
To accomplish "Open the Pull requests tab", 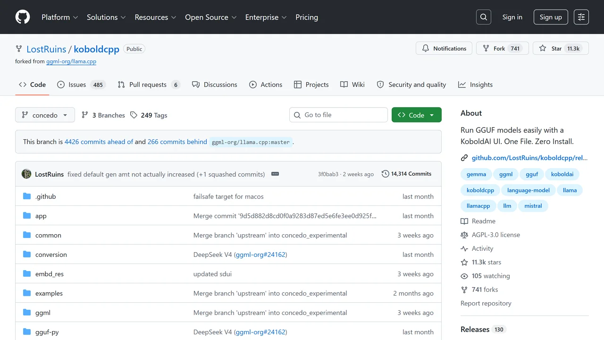I will (149, 85).
